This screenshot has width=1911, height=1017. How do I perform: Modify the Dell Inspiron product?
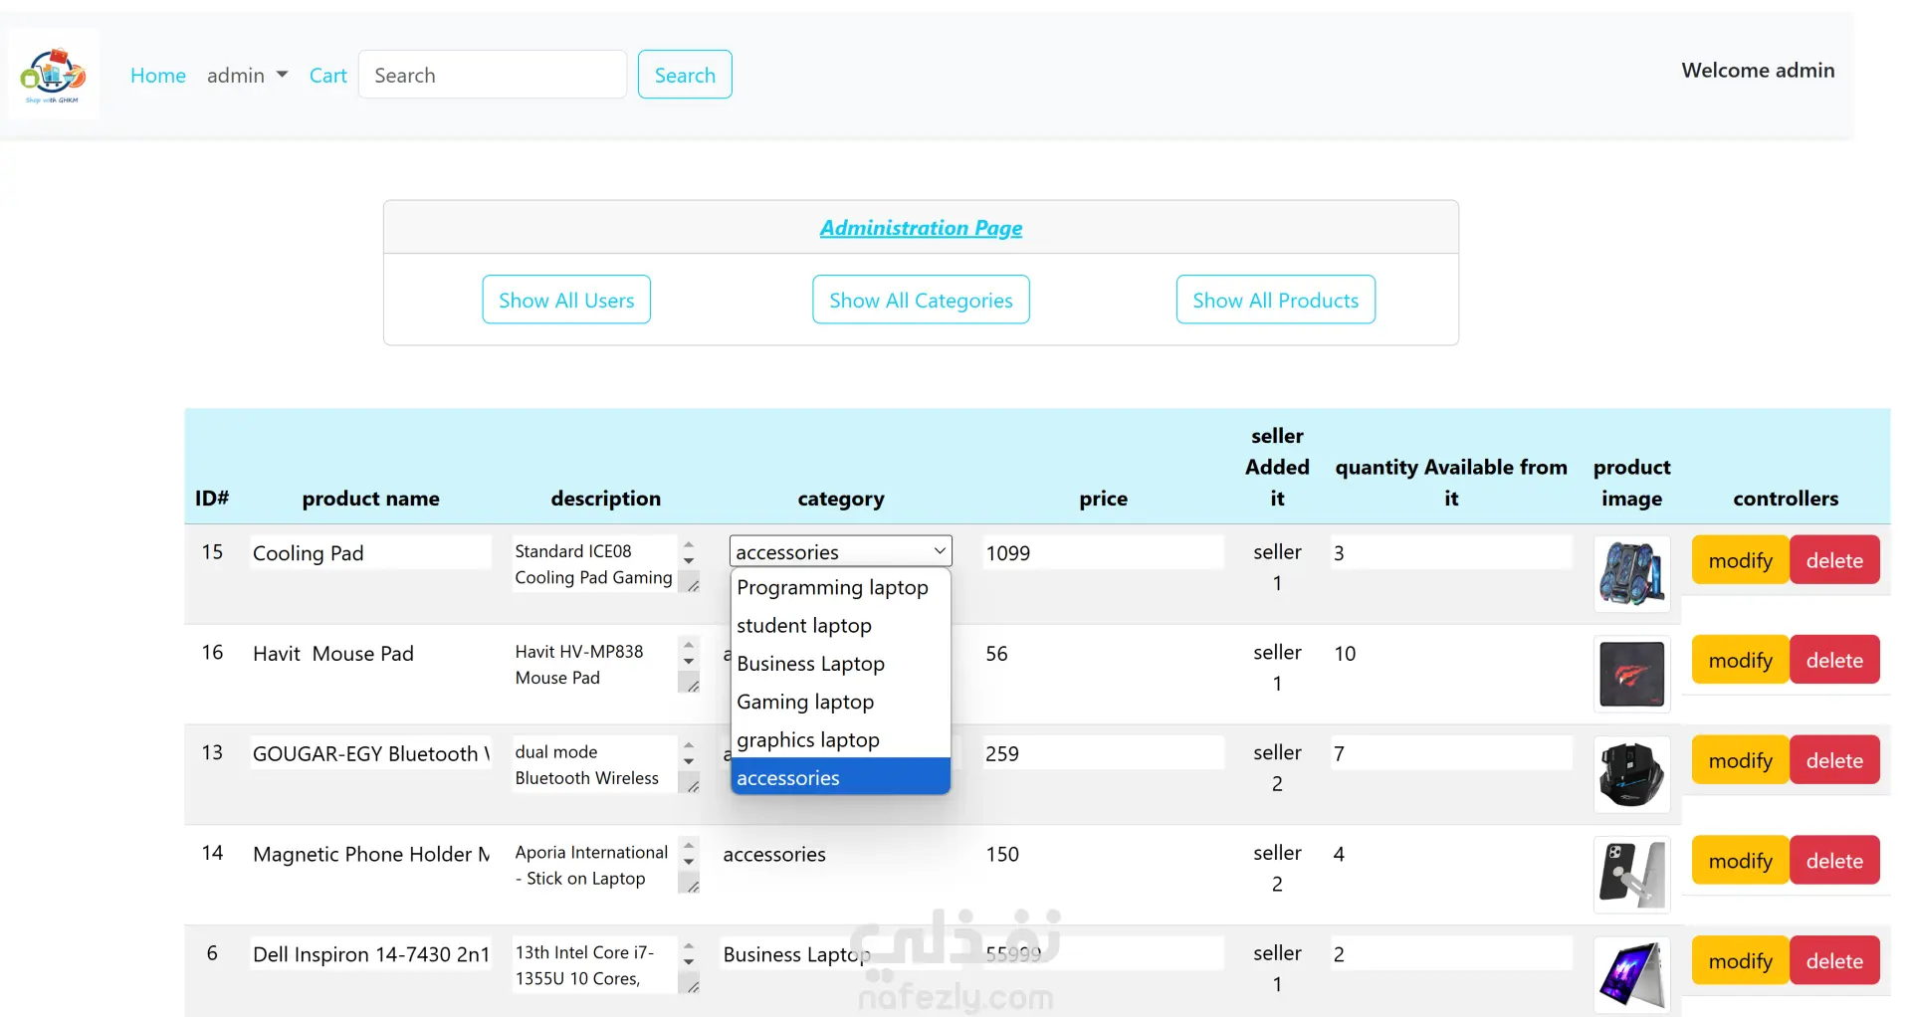(x=1740, y=961)
